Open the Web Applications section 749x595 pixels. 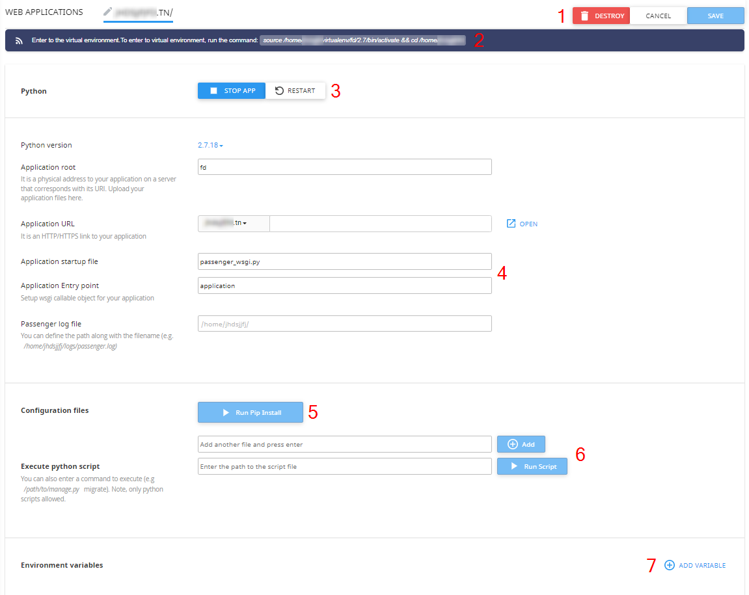pyautogui.click(x=44, y=12)
